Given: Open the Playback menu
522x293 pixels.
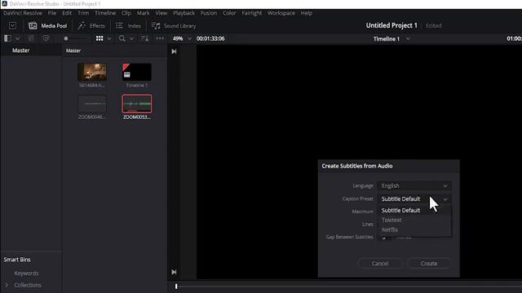Looking at the screenshot, I should coord(184,13).
